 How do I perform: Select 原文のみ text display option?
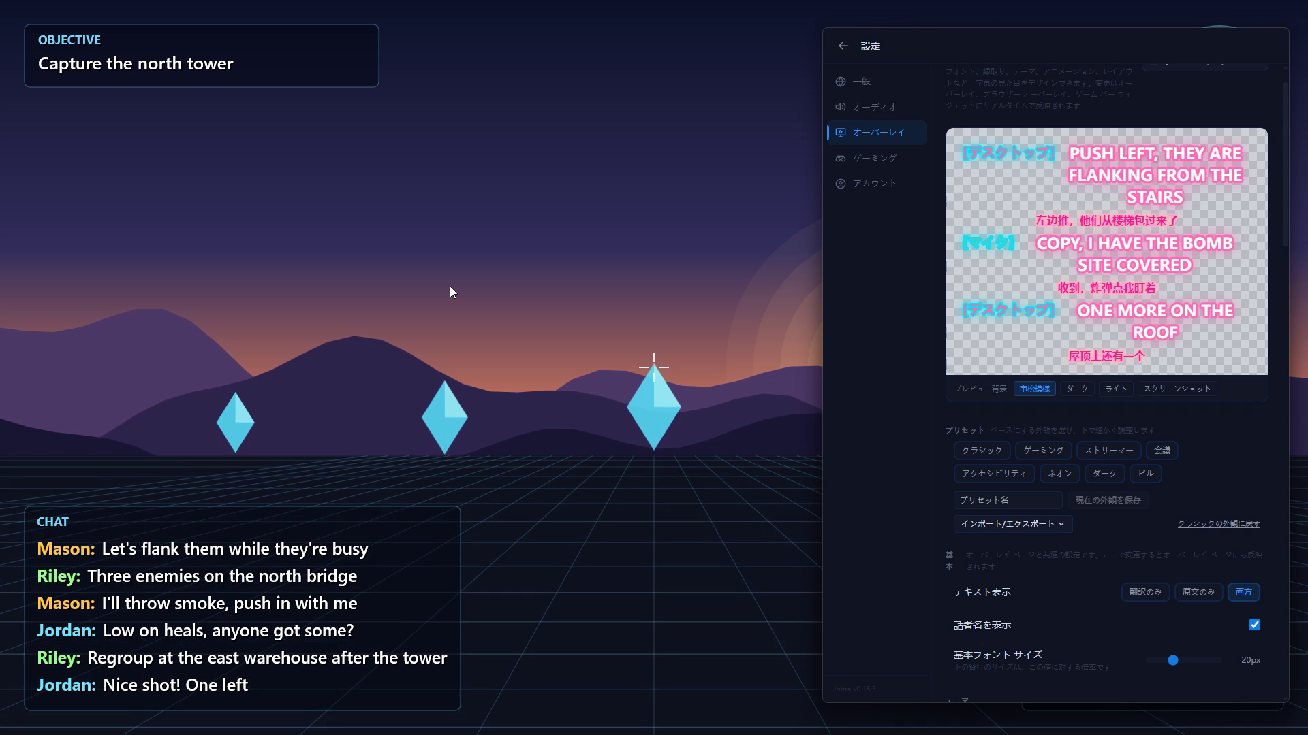click(x=1198, y=592)
